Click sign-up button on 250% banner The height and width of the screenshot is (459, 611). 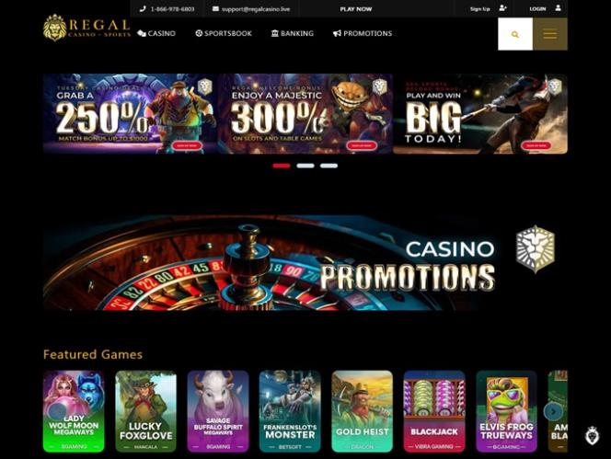click(x=187, y=145)
